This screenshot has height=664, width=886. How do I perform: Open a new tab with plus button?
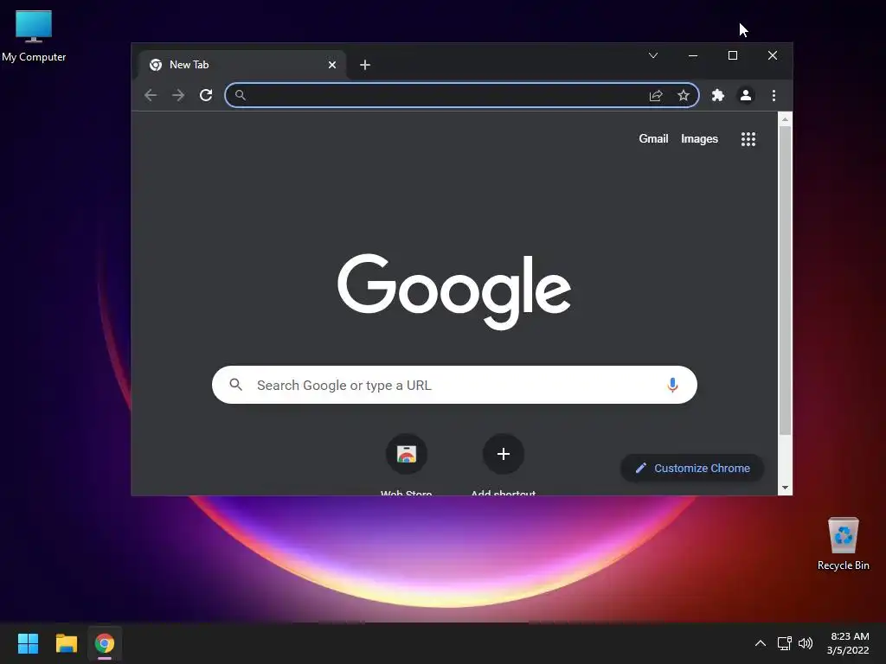point(365,65)
